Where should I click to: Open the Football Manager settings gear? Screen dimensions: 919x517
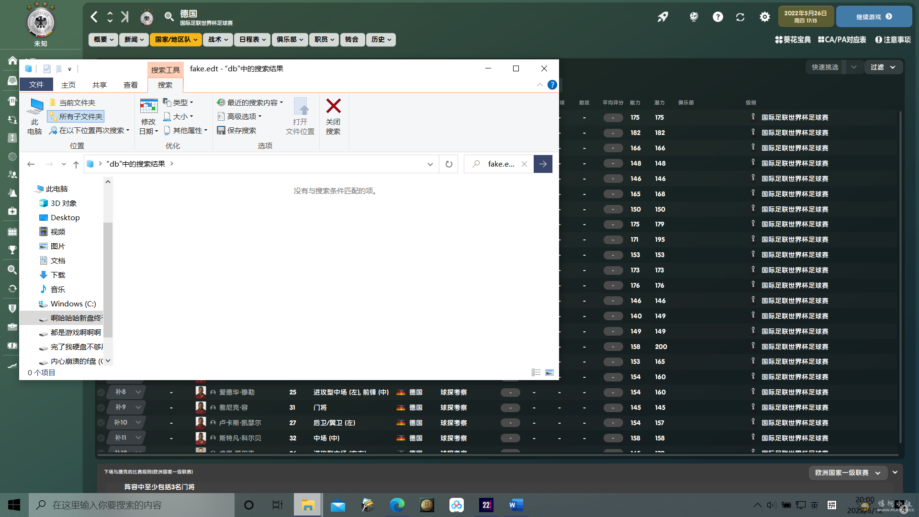click(x=765, y=17)
